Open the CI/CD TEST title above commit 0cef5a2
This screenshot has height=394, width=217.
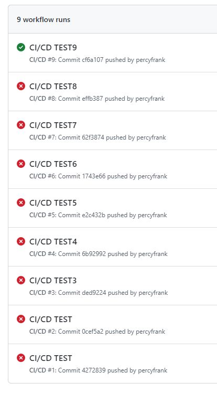tap(51, 320)
